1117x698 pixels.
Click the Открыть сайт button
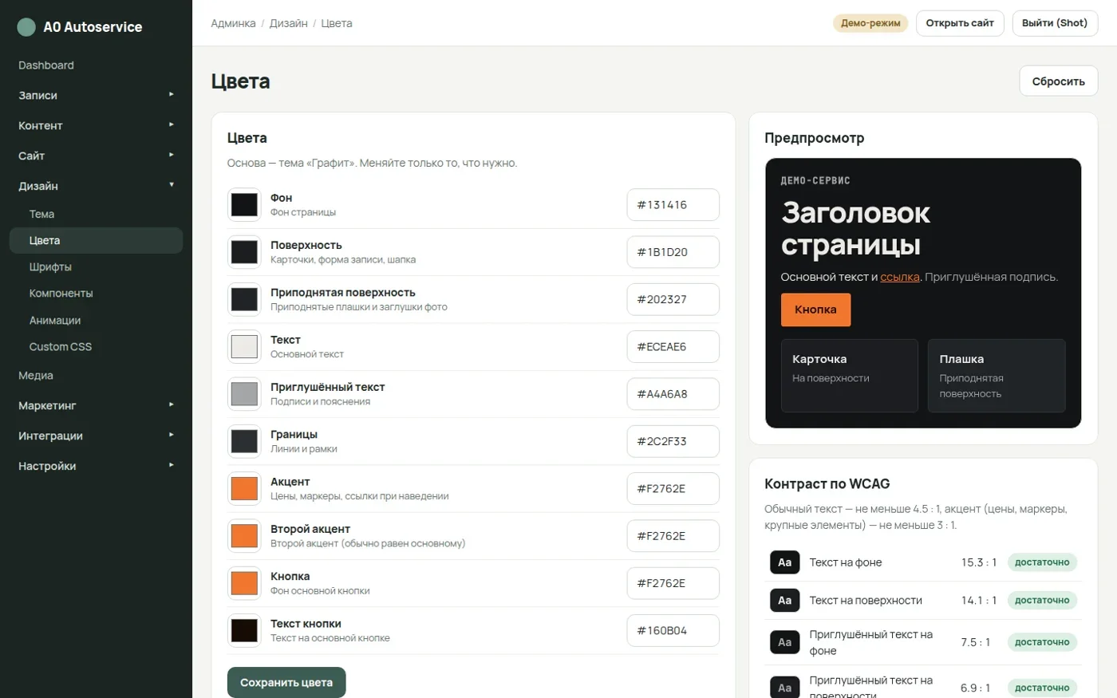click(x=960, y=23)
